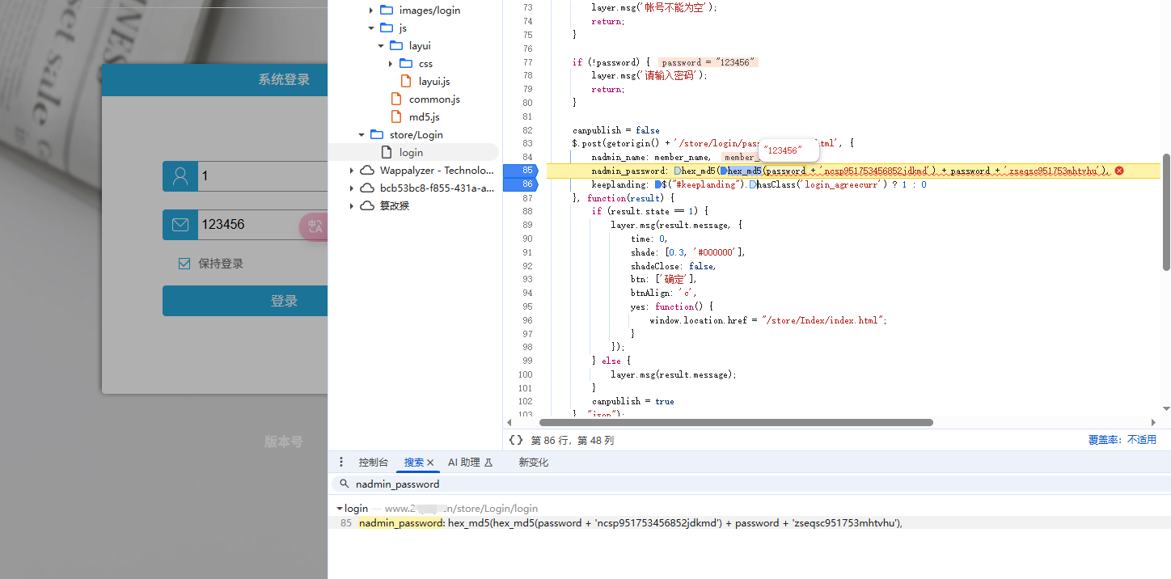
Task: Click the red error icon on line 85
Action: click(x=1119, y=171)
